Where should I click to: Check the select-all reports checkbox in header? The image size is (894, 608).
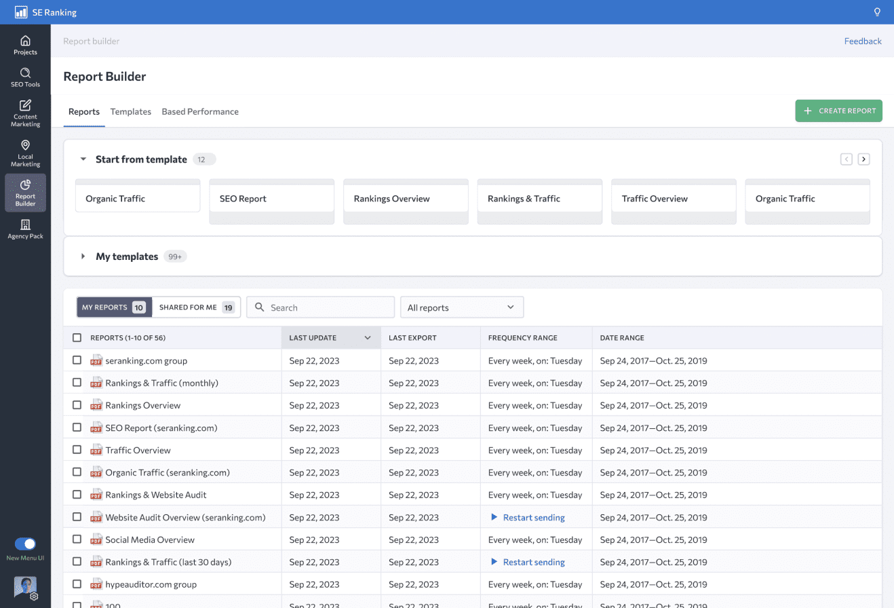(77, 338)
